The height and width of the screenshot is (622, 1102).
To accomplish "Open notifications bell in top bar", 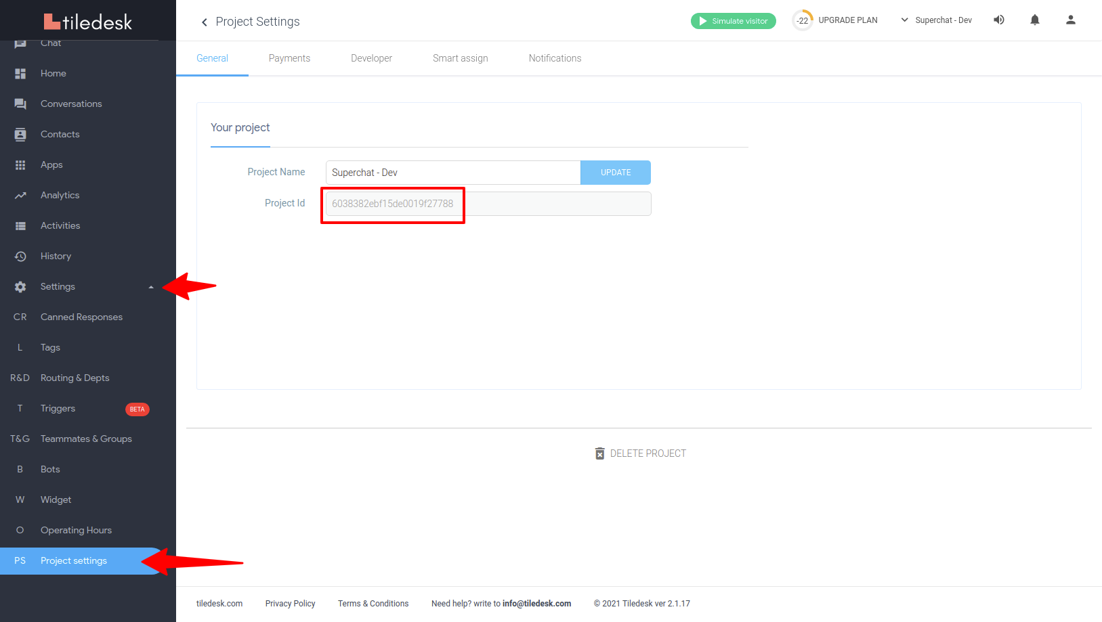I will [1035, 20].
